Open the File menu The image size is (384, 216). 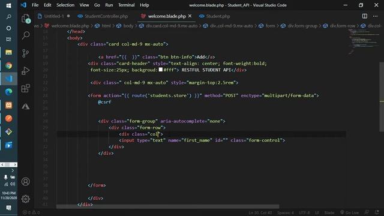pyautogui.click(x=35, y=5)
